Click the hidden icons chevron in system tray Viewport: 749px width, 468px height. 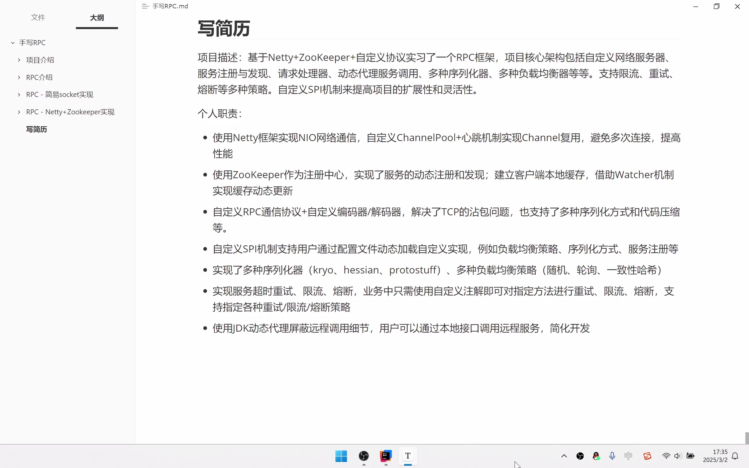(564, 456)
